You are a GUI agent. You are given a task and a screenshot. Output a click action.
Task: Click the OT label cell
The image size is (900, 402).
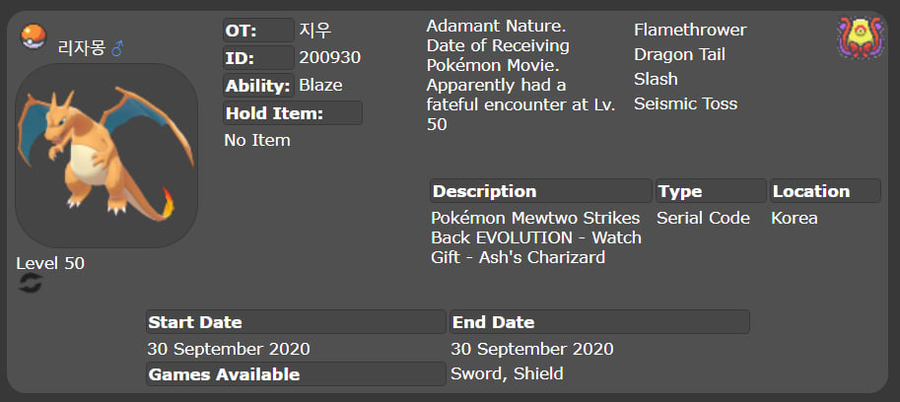click(x=258, y=30)
